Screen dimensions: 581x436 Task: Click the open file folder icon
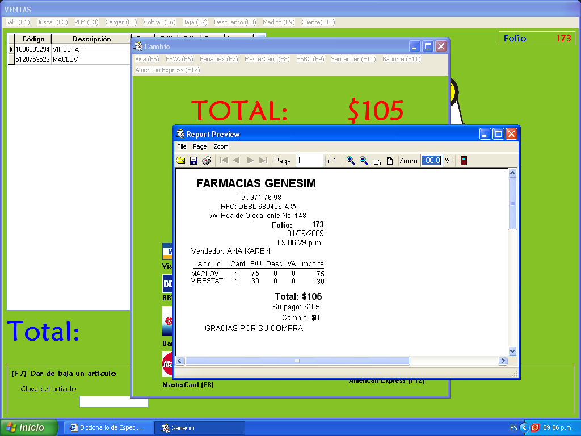click(180, 161)
